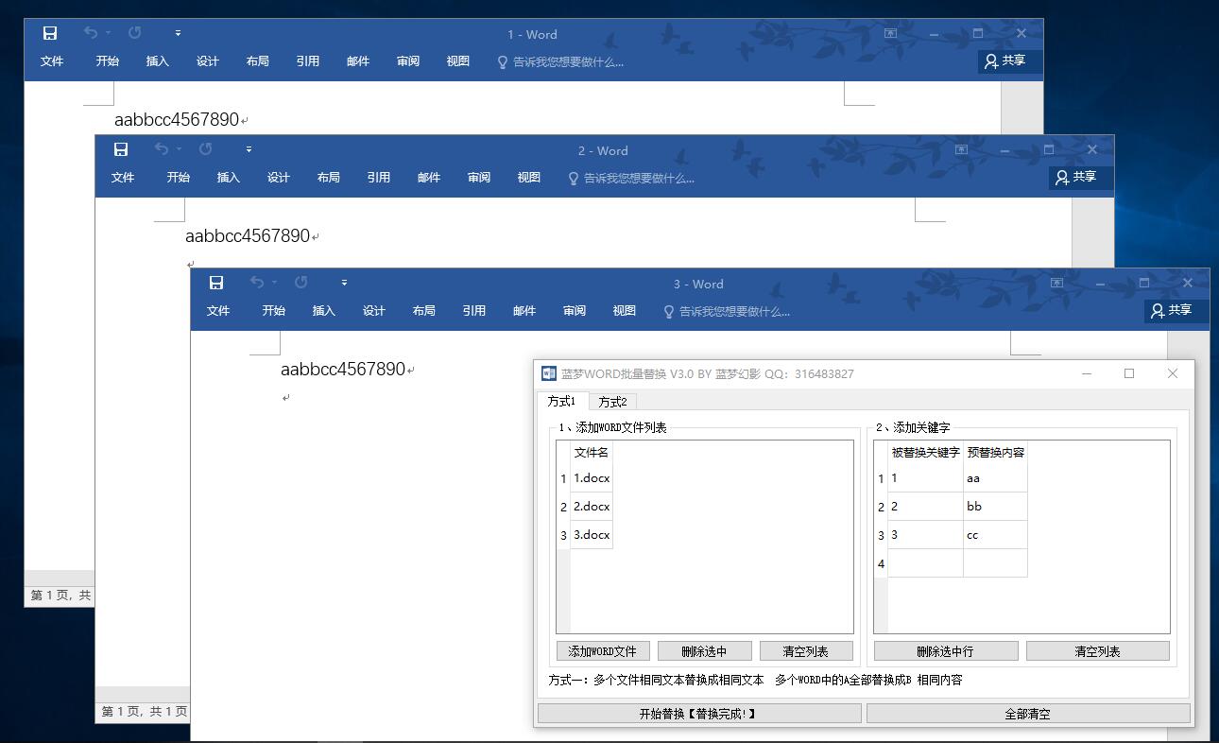Screen dimensions: 1219x743
Task: Open 文件 menu in 3 - Word
Action: (x=218, y=311)
